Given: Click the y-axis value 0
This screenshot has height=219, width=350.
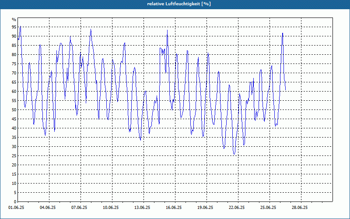Looking at the screenshot, I should coord(15,202).
